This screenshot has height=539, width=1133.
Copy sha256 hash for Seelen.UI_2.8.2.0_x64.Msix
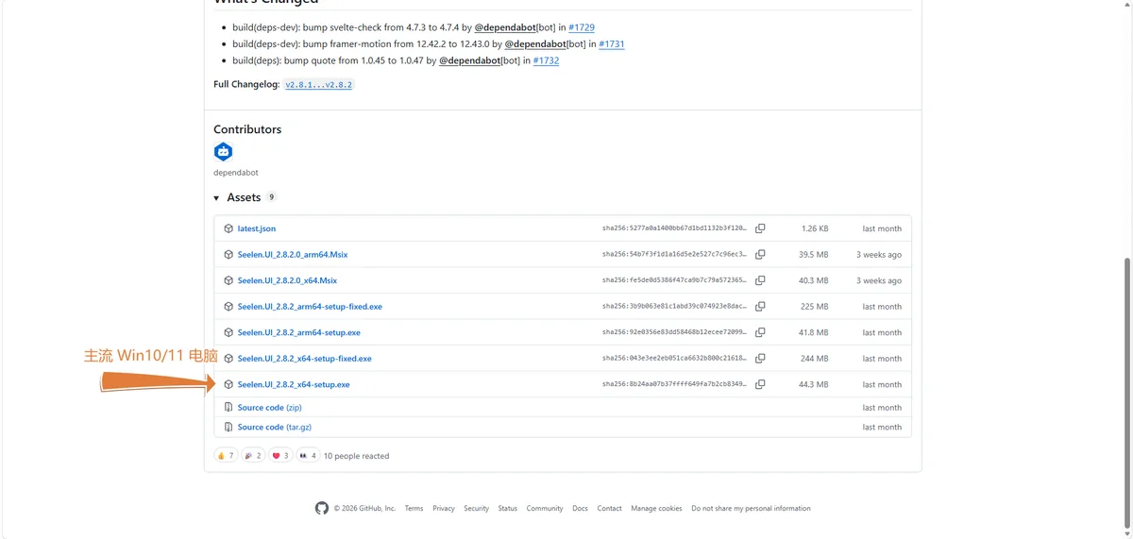click(760, 280)
